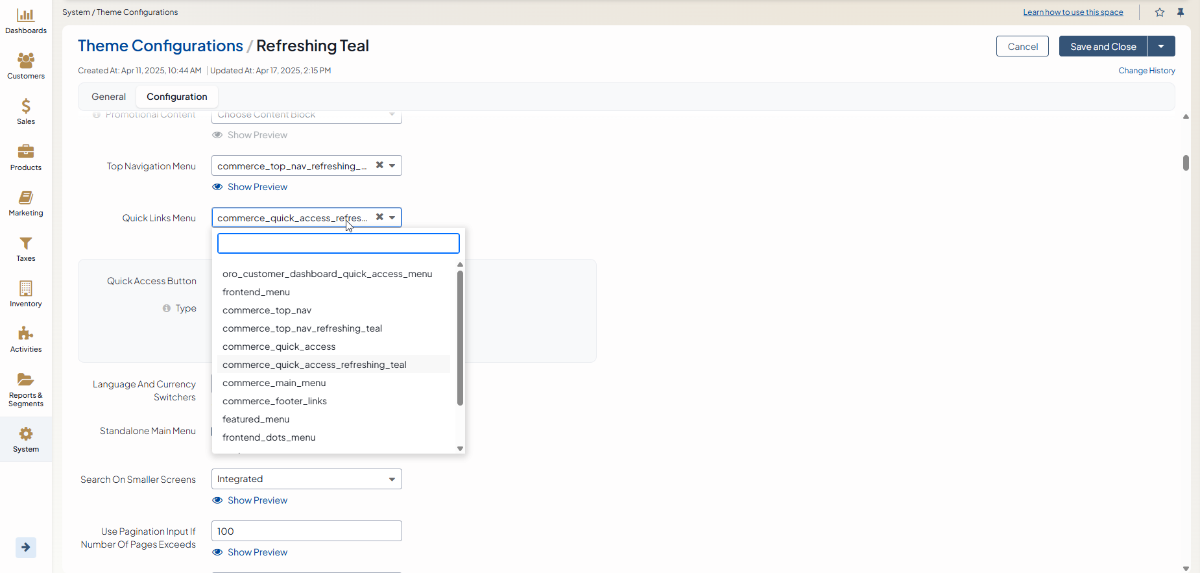Open the Inventory sidebar section
The image size is (1200, 573).
pyautogui.click(x=26, y=295)
